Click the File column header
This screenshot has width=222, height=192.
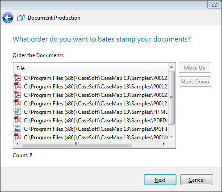(x=91, y=68)
